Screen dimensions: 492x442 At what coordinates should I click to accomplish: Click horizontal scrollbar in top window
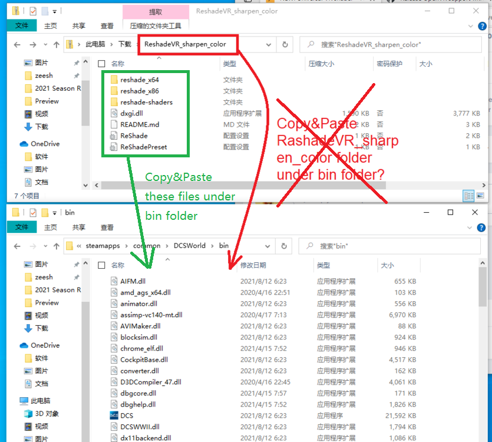pos(243,185)
